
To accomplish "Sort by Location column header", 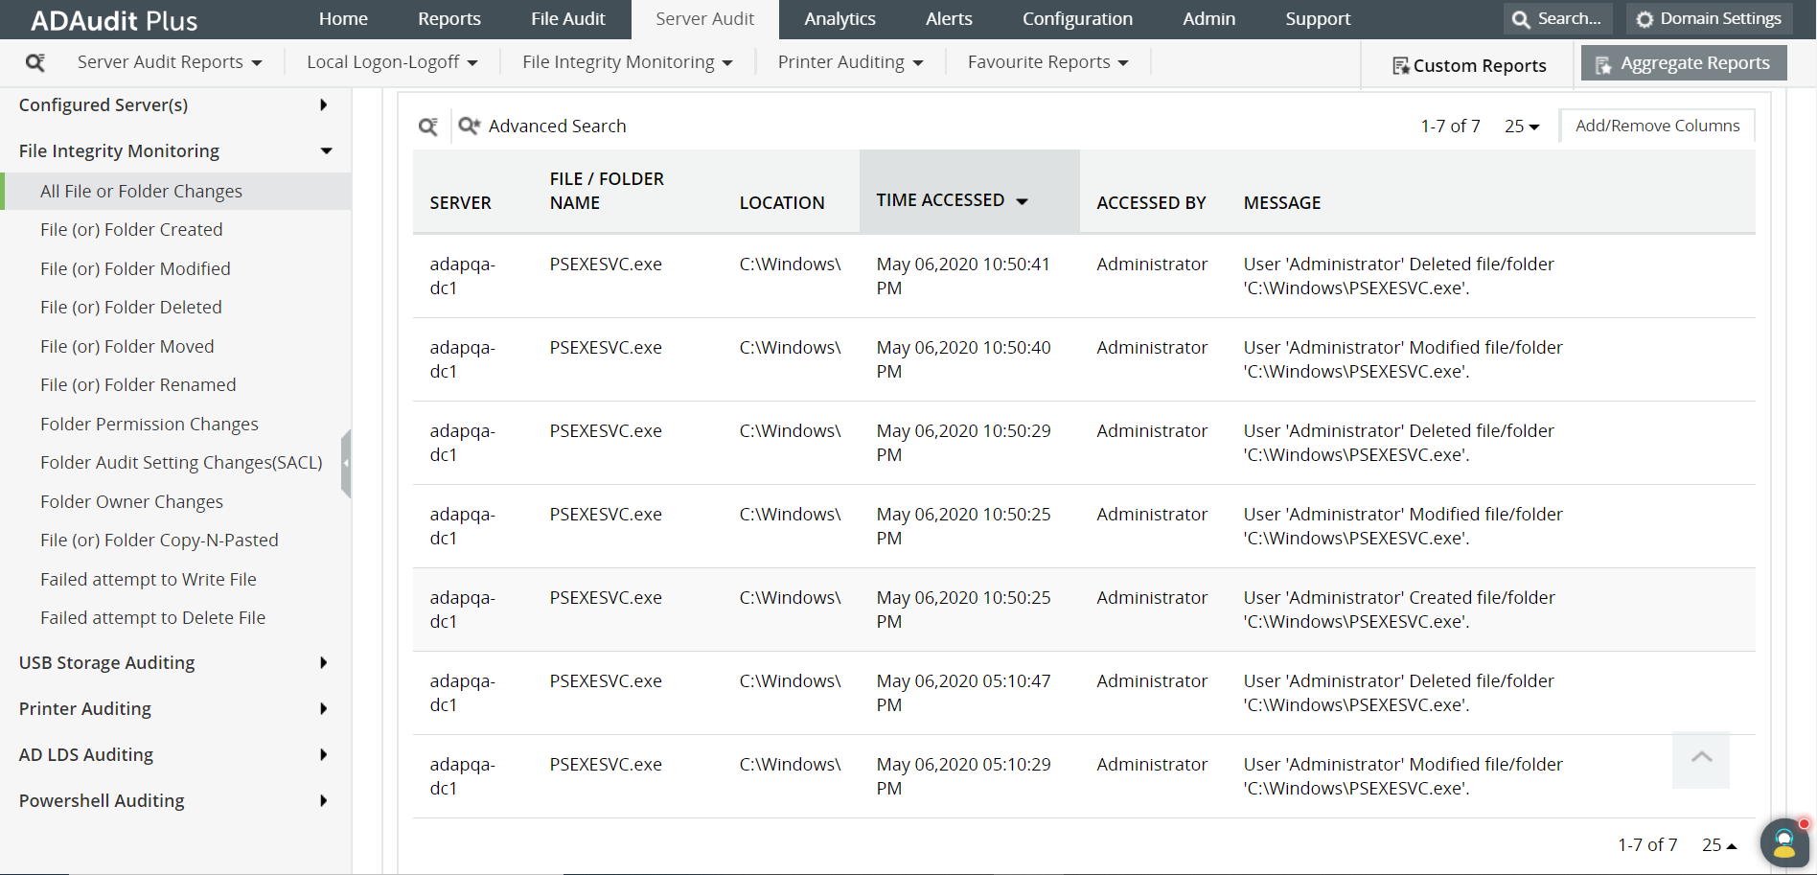I will [x=782, y=203].
